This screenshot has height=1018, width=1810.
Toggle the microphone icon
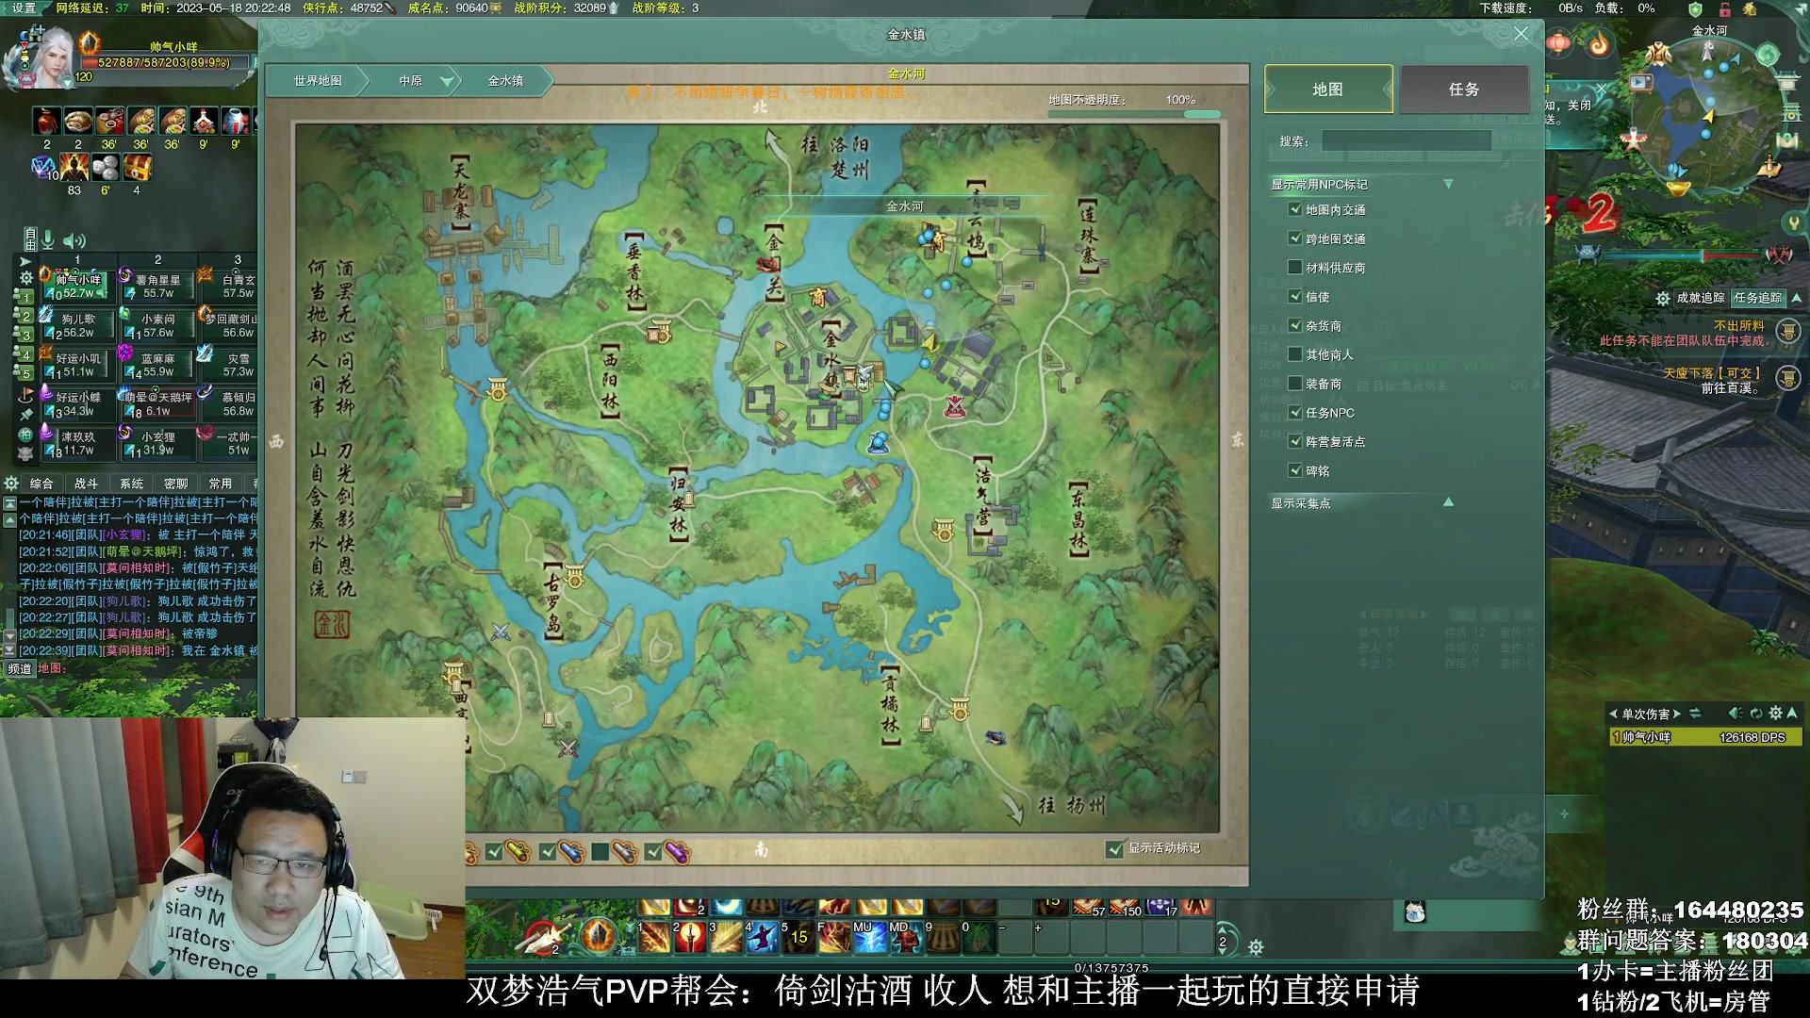click(x=48, y=239)
